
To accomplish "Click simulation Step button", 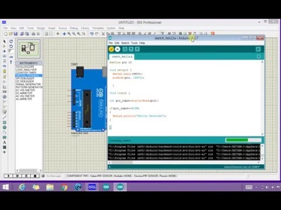I will tap(18, 176).
